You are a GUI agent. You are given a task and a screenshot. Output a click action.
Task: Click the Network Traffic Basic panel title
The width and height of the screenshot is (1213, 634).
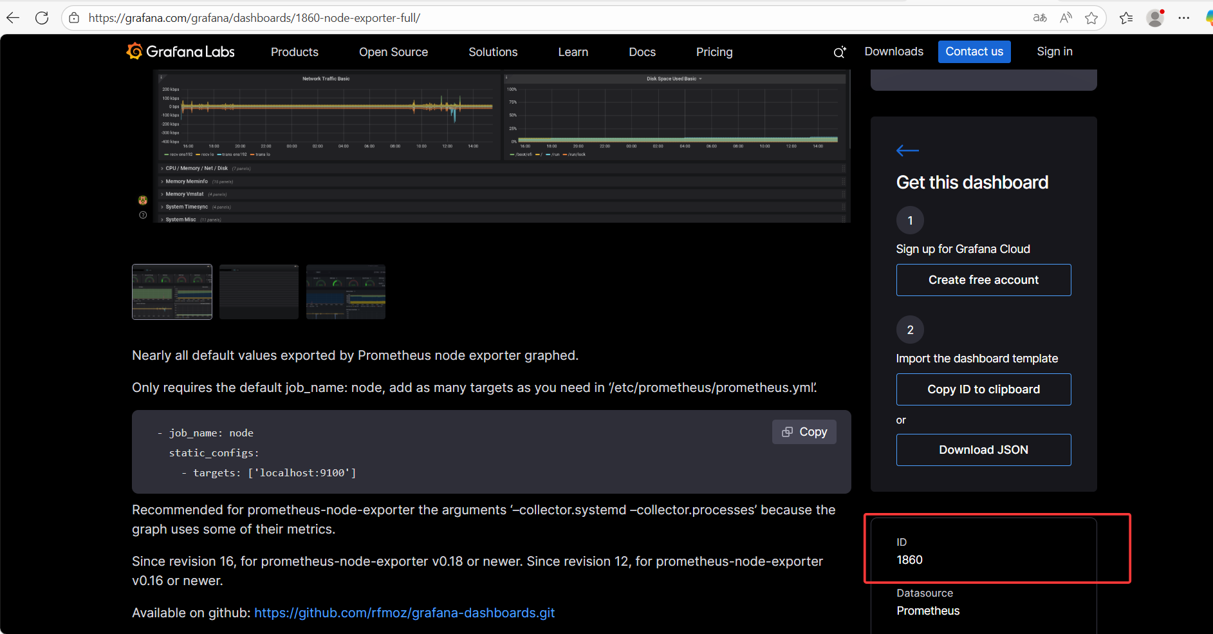click(326, 79)
